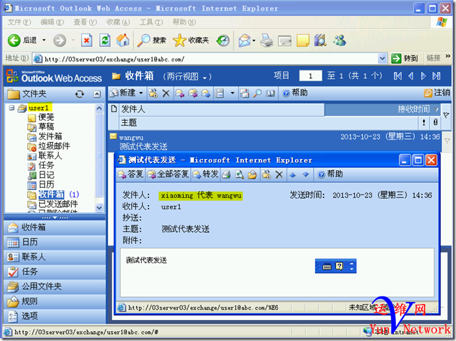This screenshot has height=341, width=456.
Task: Open 规则 shortcut in navigation pane
Action: pyautogui.click(x=54, y=301)
